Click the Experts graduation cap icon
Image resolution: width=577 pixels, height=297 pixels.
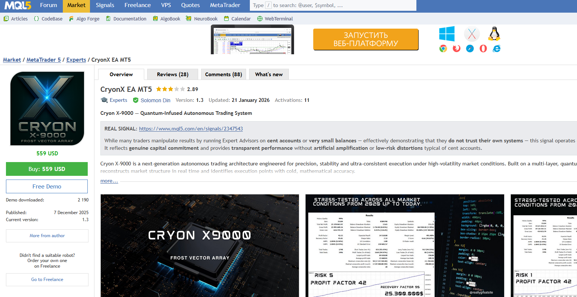tap(104, 100)
